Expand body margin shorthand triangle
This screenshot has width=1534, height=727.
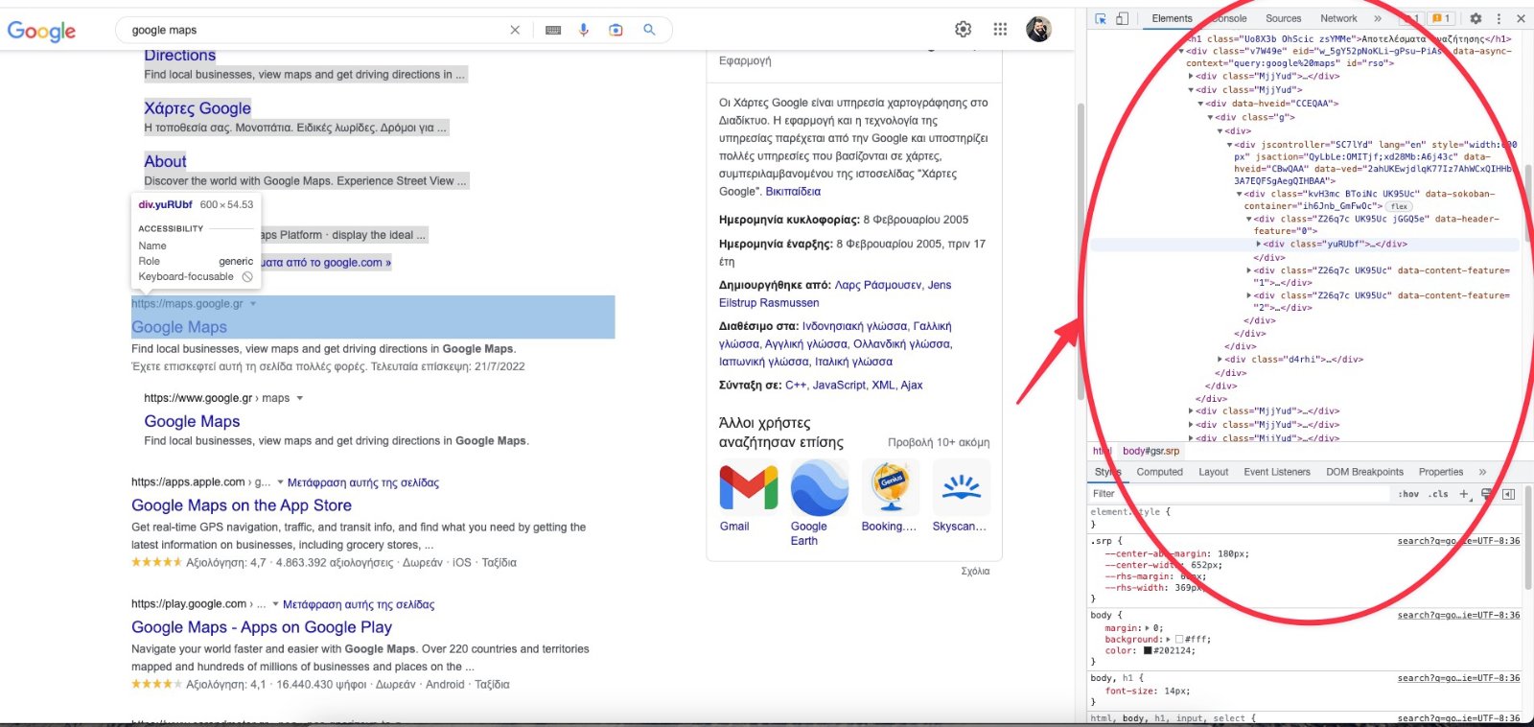pos(1148,628)
